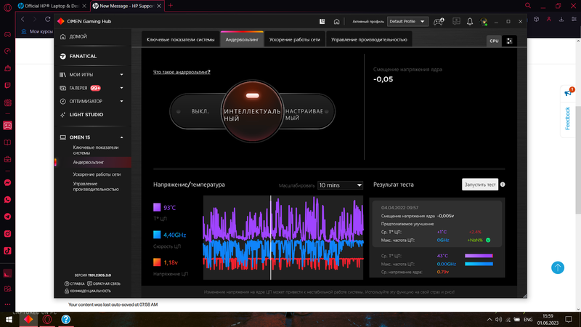The height and width of the screenshot is (327, 581).
Task: Select the Андервольтинг tab
Action: [242, 40]
